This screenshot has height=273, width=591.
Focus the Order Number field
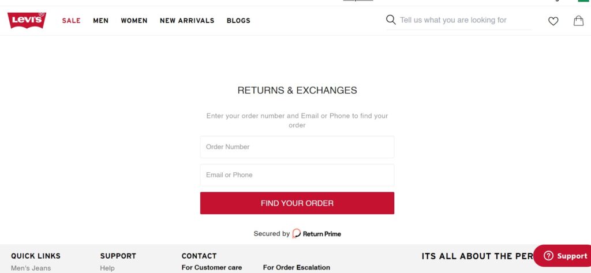297,147
